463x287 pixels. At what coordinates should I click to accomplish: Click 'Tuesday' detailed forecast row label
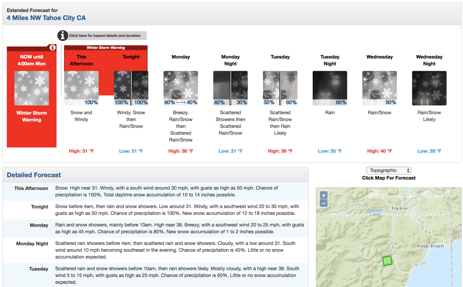coord(39,269)
